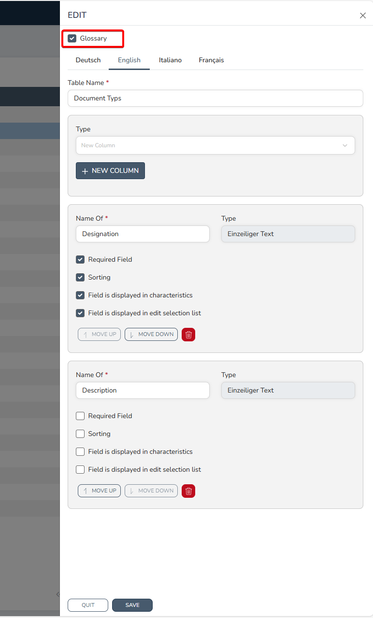The width and height of the screenshot is (373, 618).
Task: Expand column type list via chevron arrow
Action: click(x=345, y=145)
